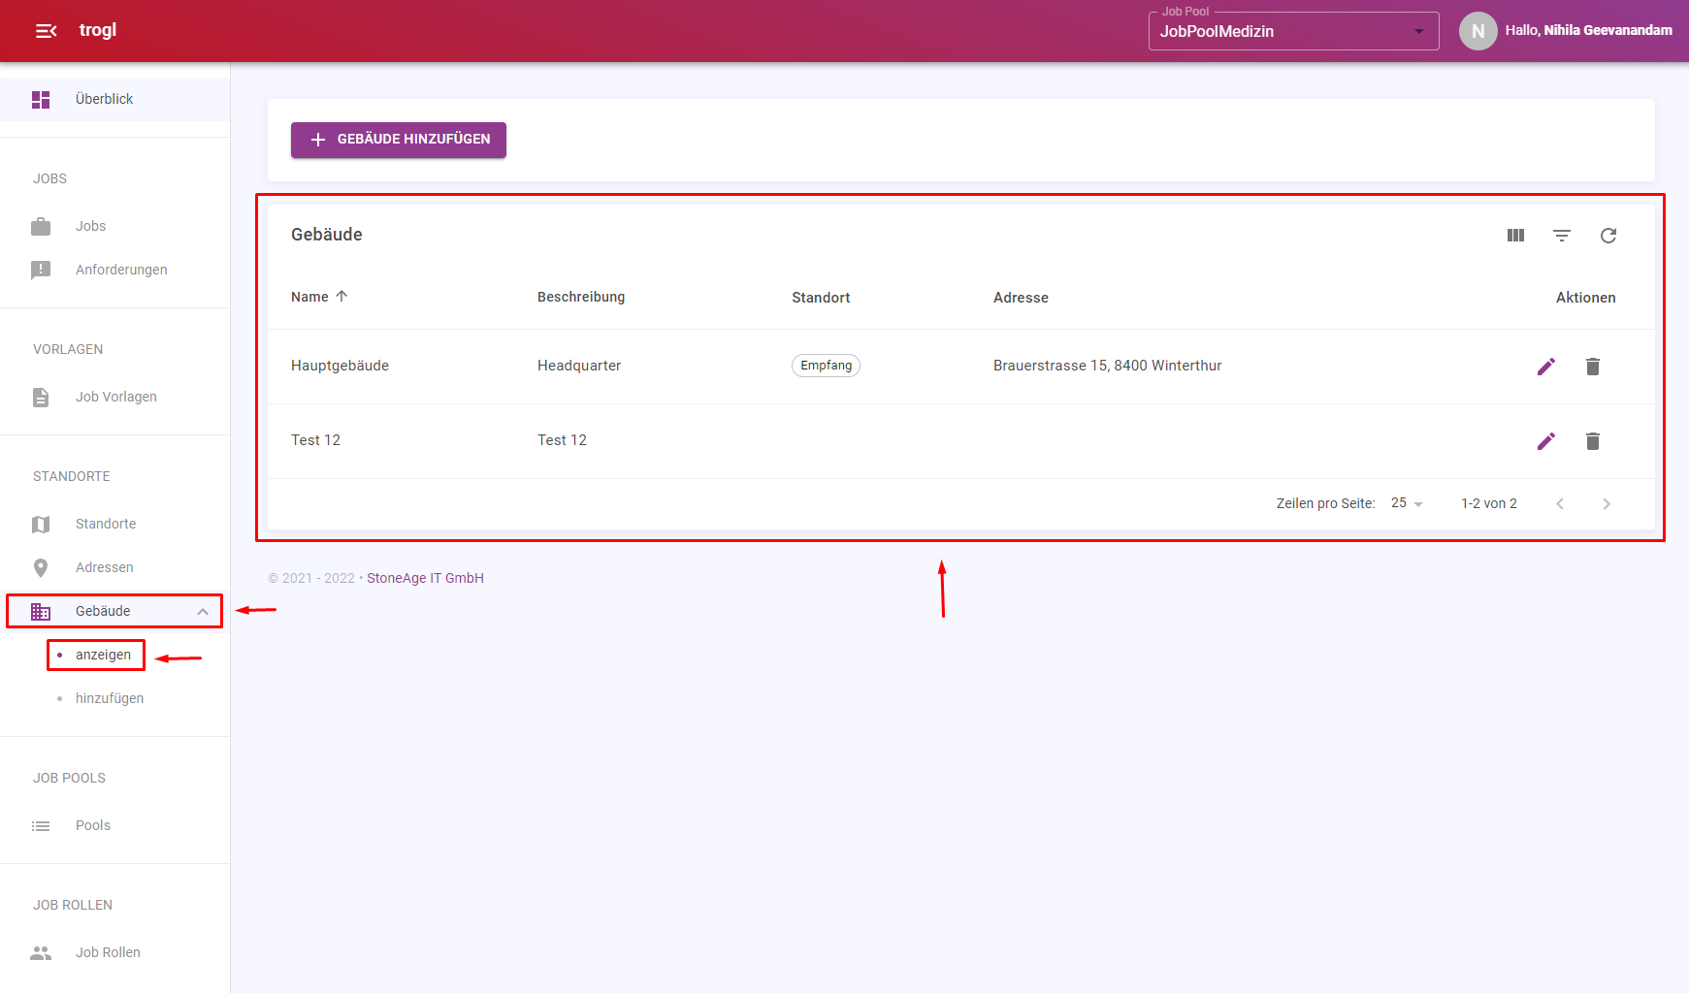The image size is (1689, 993).
Task: Edit the Test 12 building
Action: 1546,440
